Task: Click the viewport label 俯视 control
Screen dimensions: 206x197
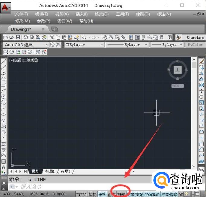Action: coord(18,61)
